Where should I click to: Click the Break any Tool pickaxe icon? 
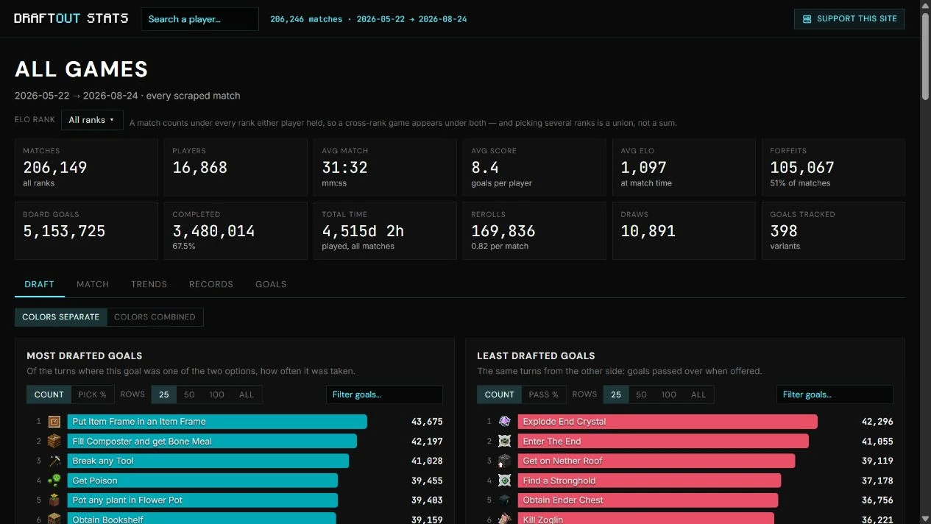click(54, 461)
